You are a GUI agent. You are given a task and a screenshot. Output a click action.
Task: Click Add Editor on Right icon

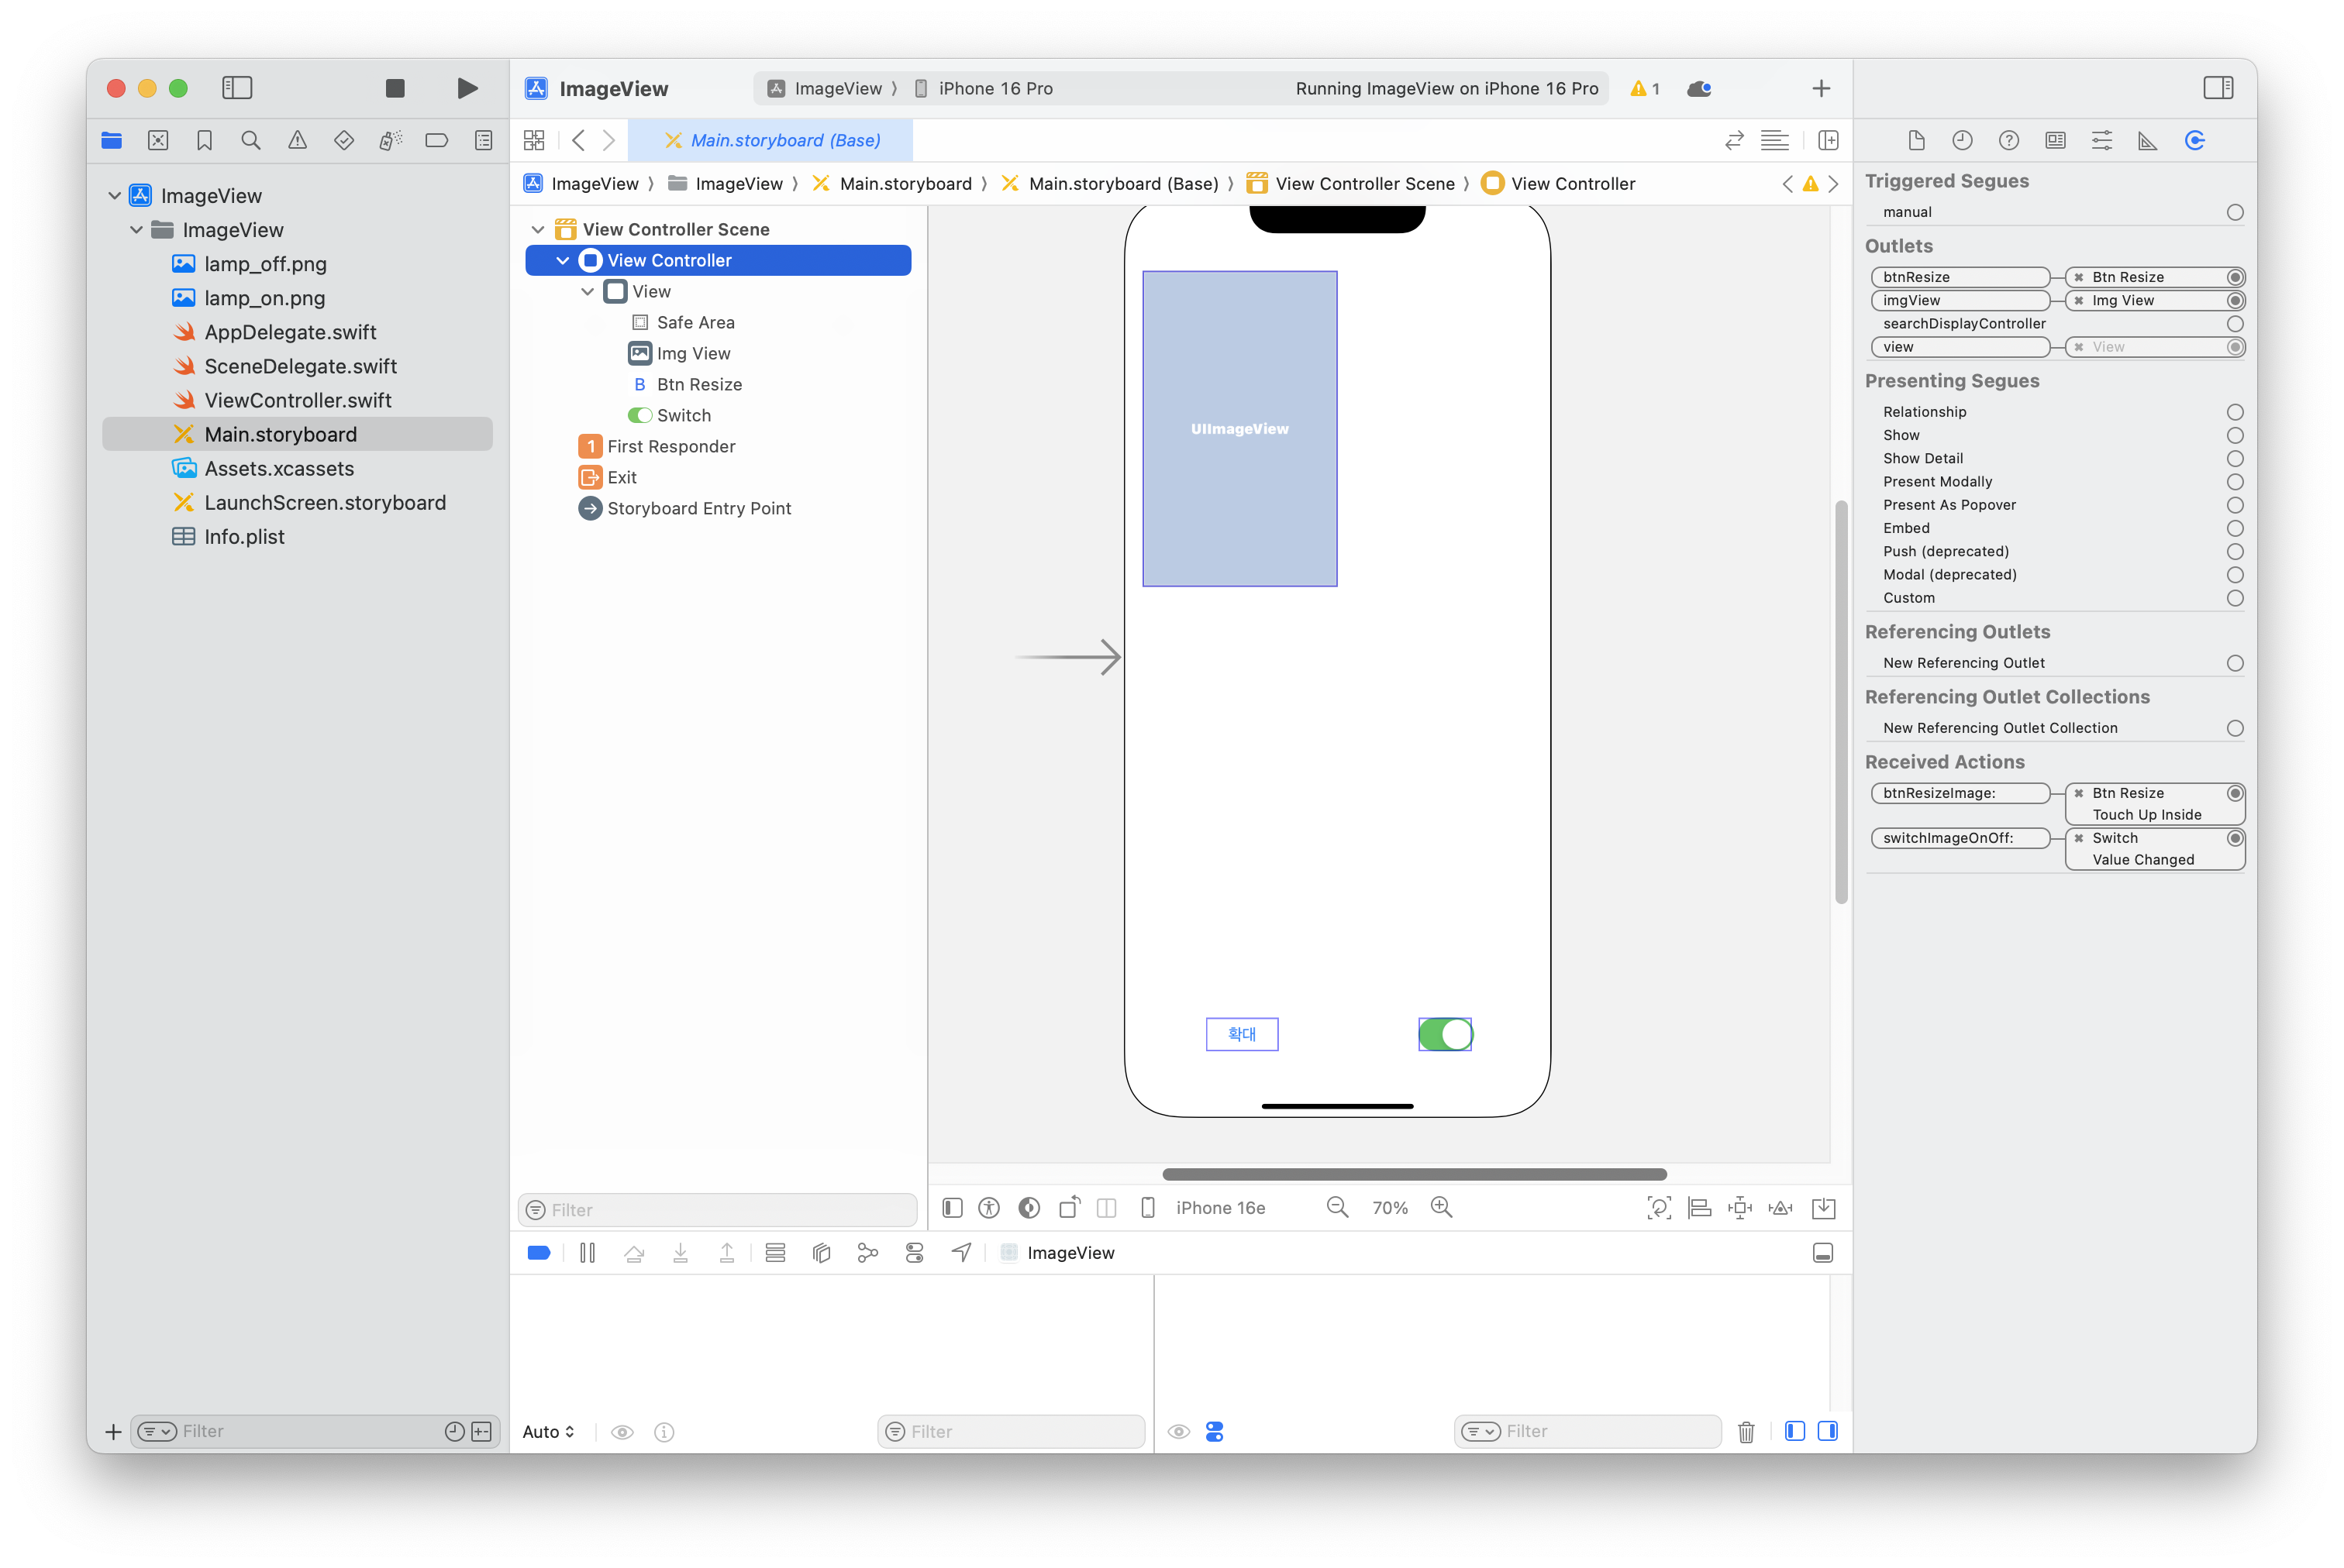coord(1828,140)
